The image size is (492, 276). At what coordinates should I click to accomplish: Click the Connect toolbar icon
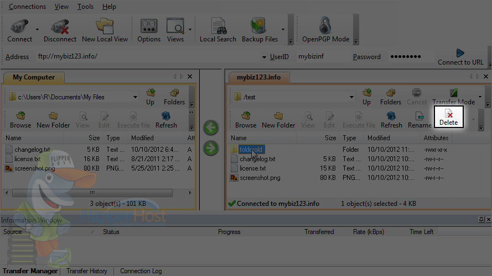[19, 30]
